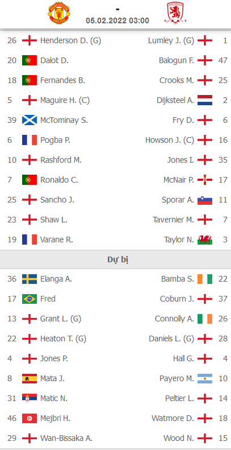Select player Howson J. (C)

170,140
